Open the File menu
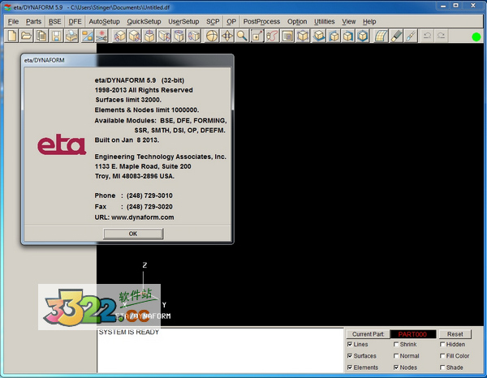This screenshot has width=487, height=378. point(13,22)
